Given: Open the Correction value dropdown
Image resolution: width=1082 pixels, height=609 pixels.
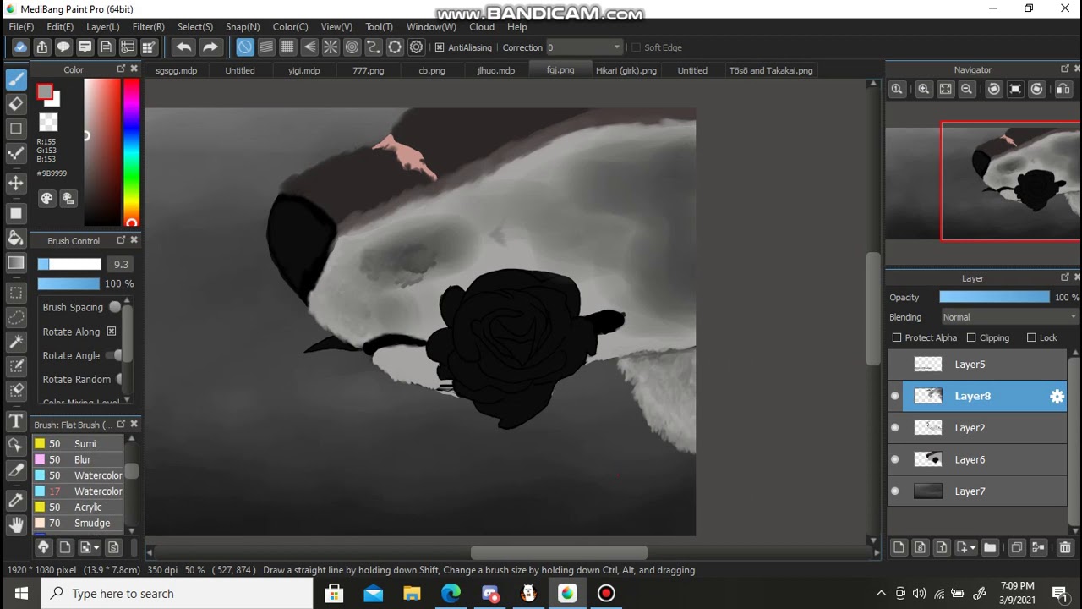Looking at the screenshot, I should pos(584,47).
